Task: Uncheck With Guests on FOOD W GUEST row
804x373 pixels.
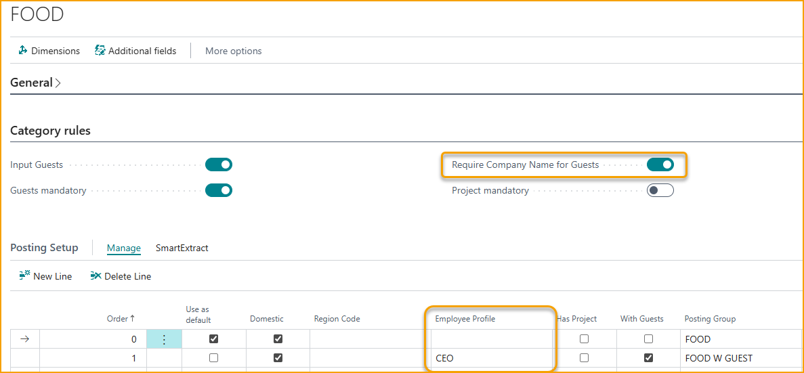Action: pos(648,358)
